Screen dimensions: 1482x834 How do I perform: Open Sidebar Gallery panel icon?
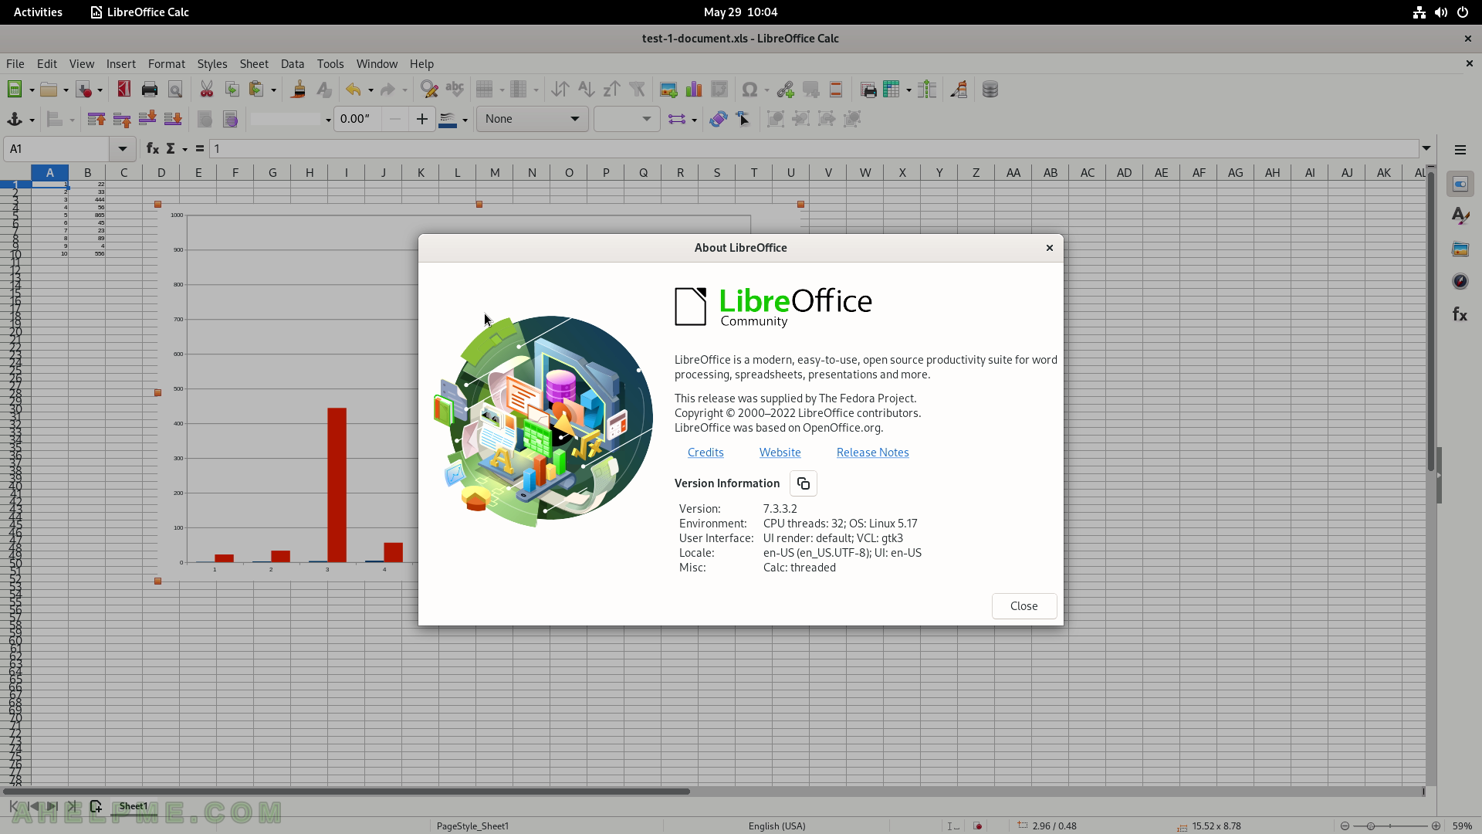[1460, 249]
